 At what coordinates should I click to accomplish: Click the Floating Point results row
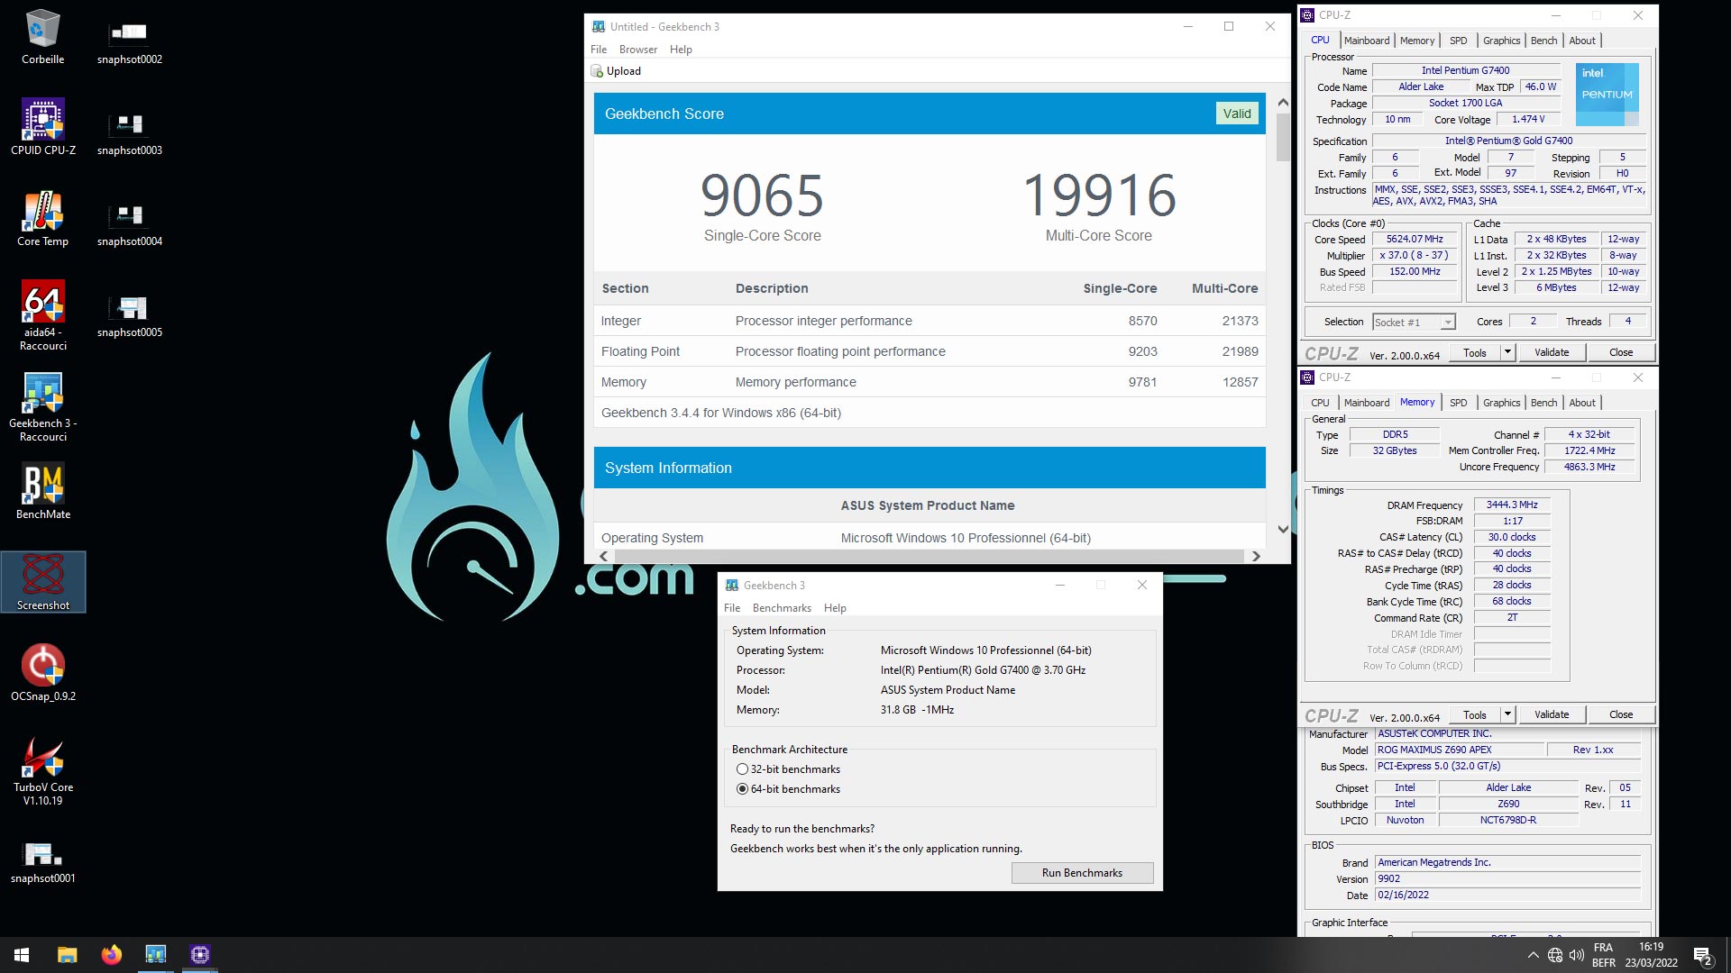(930, 351)
